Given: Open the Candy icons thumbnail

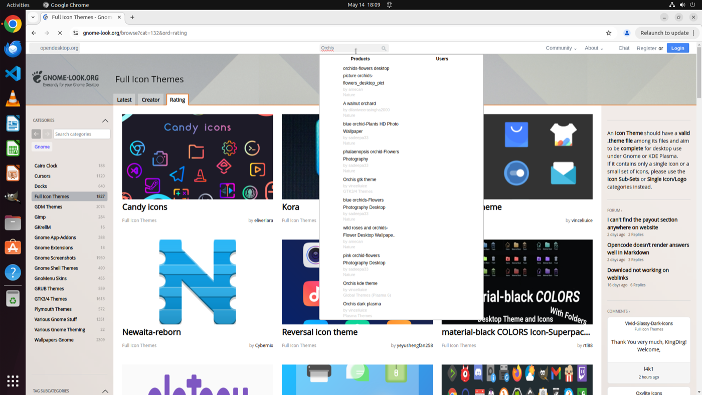Looking at the screenshot, I should 198,157.
